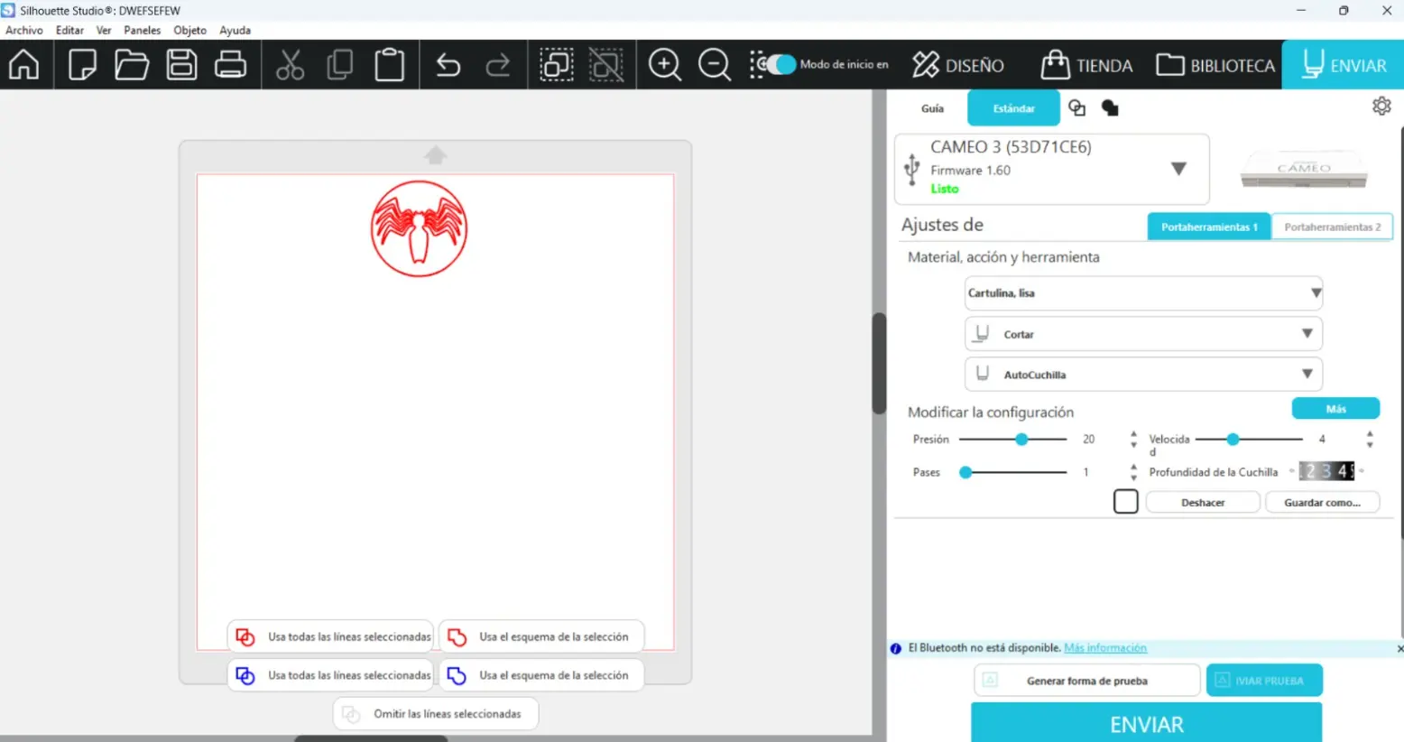
Task: Decrease Pases with the down arrow
Action: pos(1134,478)
